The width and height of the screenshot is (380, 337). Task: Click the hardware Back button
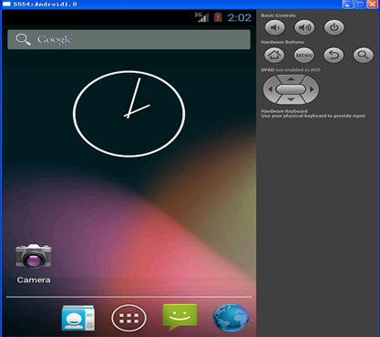click(x=334, y=56)
